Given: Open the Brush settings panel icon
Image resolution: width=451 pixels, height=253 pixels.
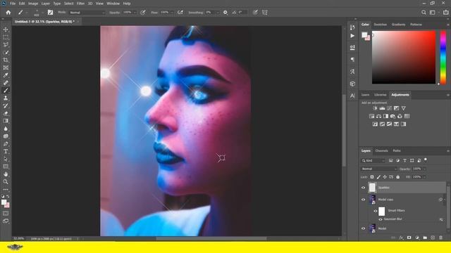Looking at the screenshot, I should [50, 13].
